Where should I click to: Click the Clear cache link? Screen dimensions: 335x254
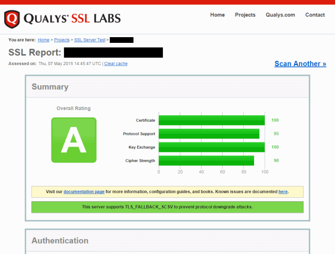[x=116, y=63]
